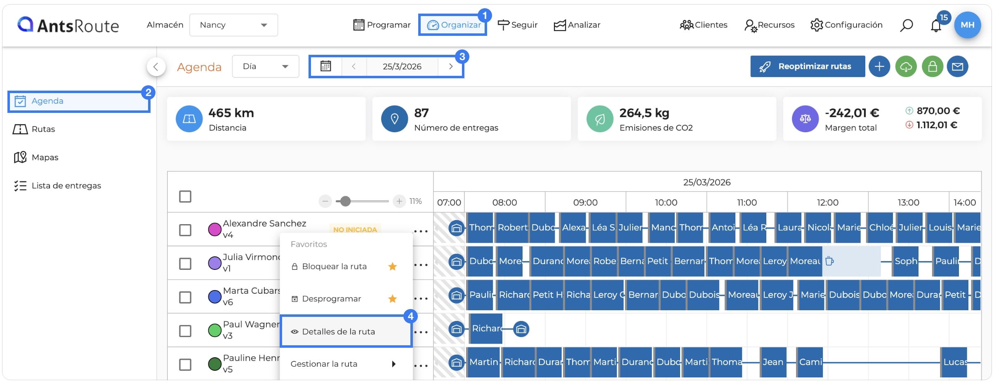Viewport: 994px width, 384px height.
Task: Open the Clientes section
Action: coord(704,25)
